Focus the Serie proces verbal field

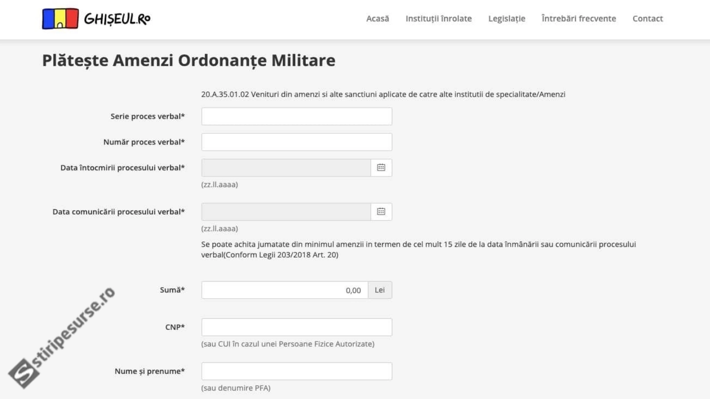coord(296,117)
